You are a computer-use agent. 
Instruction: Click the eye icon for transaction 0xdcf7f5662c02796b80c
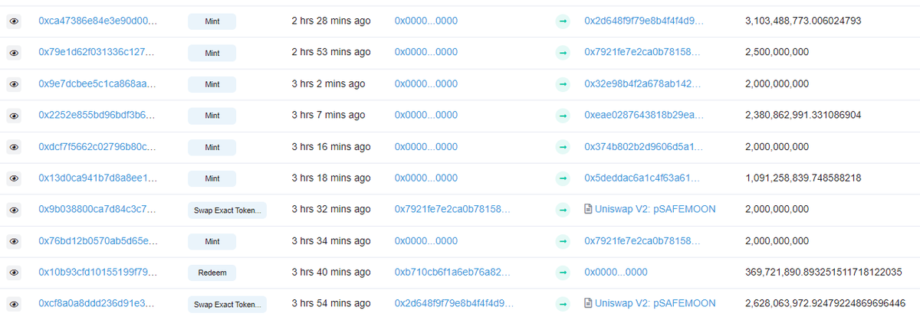tap(13, 147)
